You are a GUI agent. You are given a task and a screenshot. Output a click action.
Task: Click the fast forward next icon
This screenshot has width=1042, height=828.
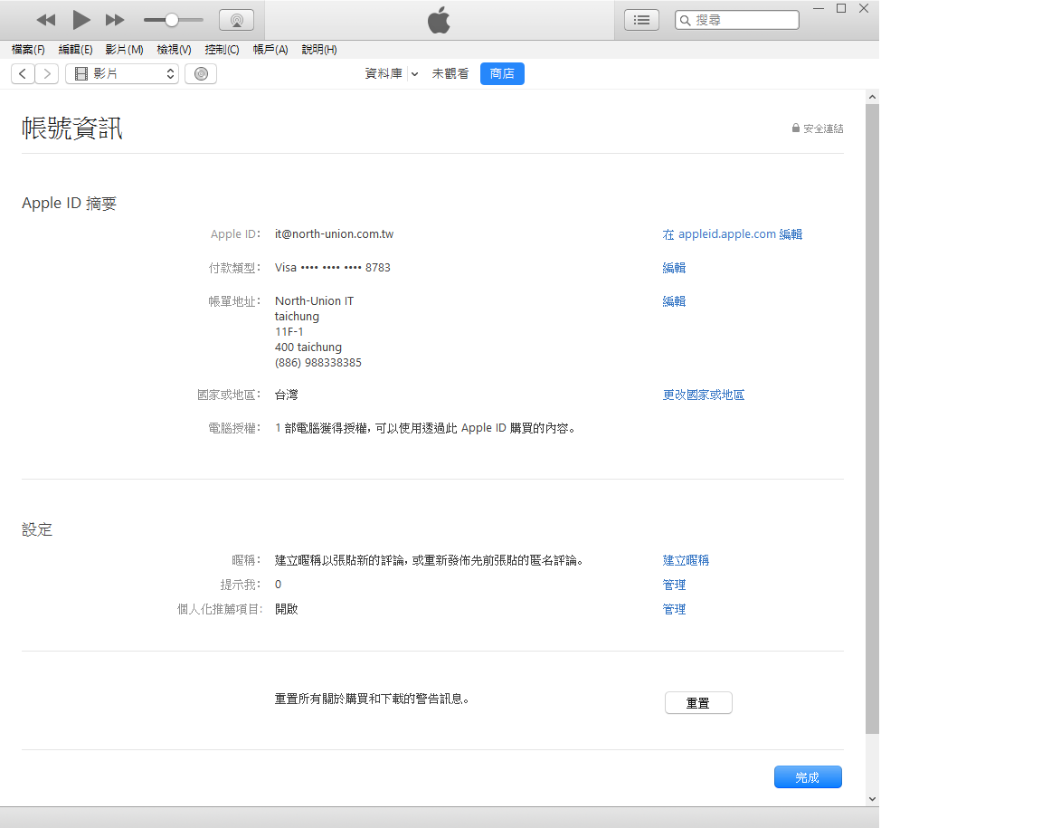[x=115, y=20]
